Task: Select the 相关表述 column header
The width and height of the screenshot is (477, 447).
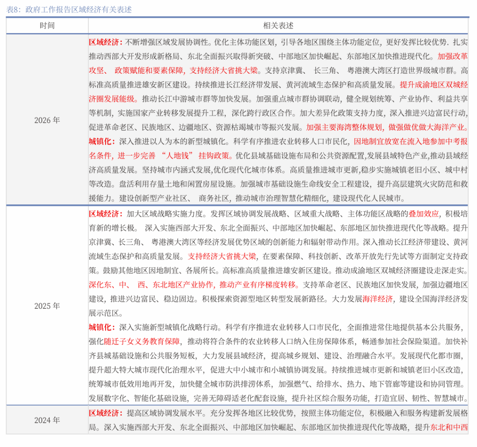Action: click(x=278, y=25)
